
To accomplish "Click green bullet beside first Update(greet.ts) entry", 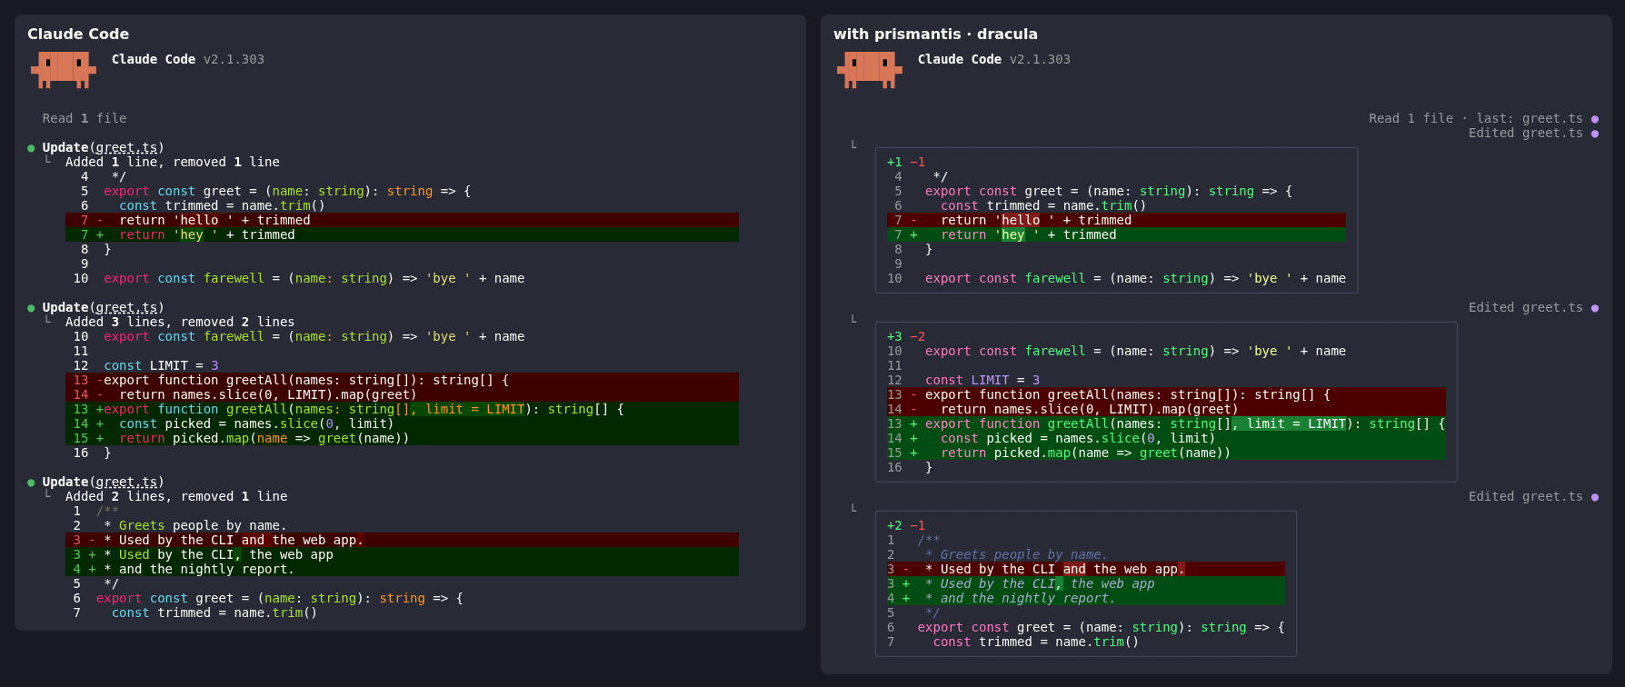I will tap(31, 148).
